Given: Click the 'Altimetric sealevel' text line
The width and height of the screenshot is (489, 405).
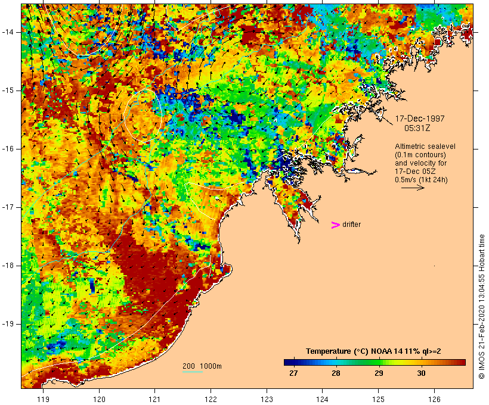Looking at the screenshot, I should (425, 147).
